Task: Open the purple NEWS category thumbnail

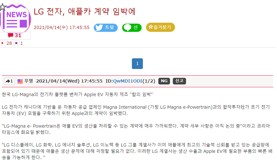Action: (16, 18)
